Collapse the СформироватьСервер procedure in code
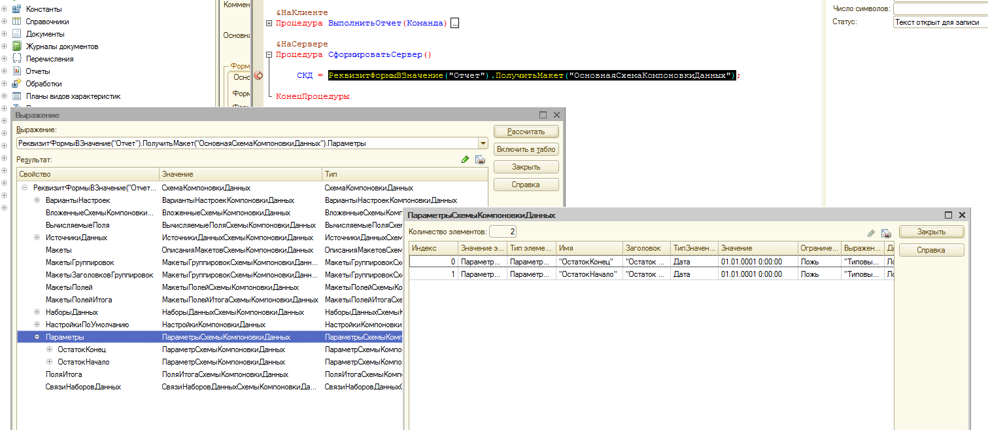Image resolution: width=988 pixels, height=430 pixels. pyautogui.click(x=269, y=55)
